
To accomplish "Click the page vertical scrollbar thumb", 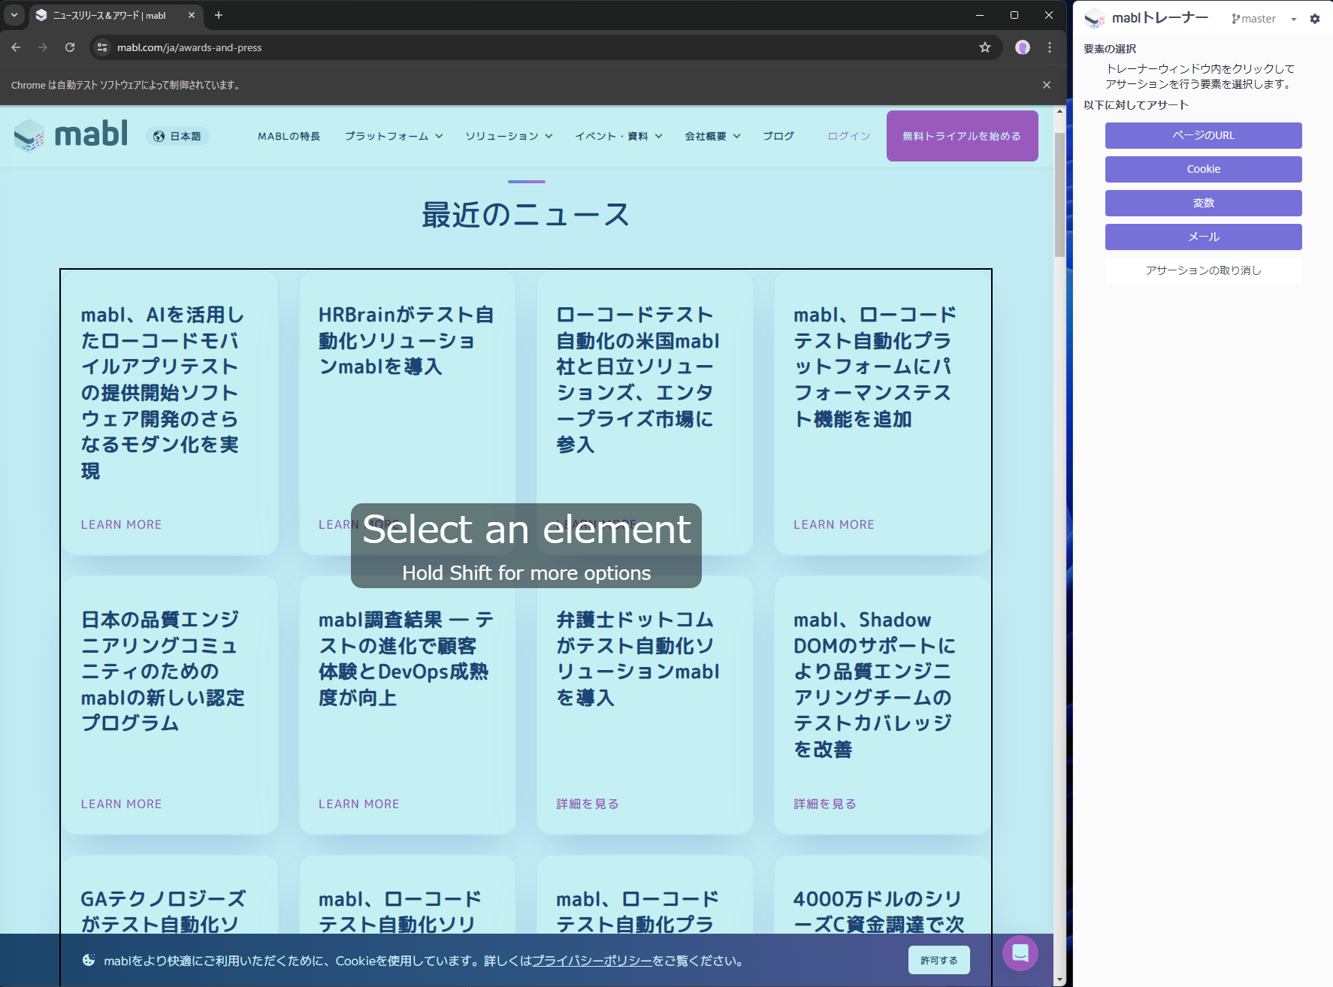I will coord(1059,195).
